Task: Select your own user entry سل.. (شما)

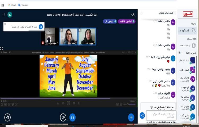Action: 187,61
